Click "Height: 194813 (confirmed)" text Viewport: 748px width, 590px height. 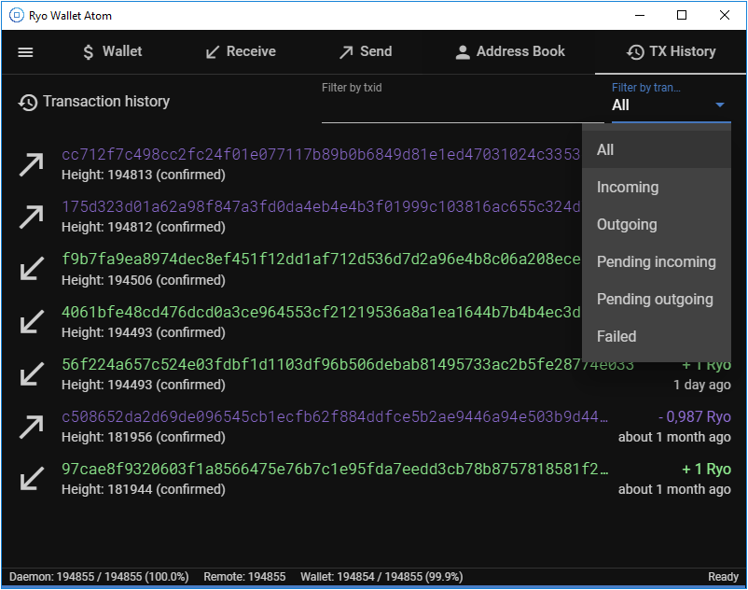[x=144, y=175]
